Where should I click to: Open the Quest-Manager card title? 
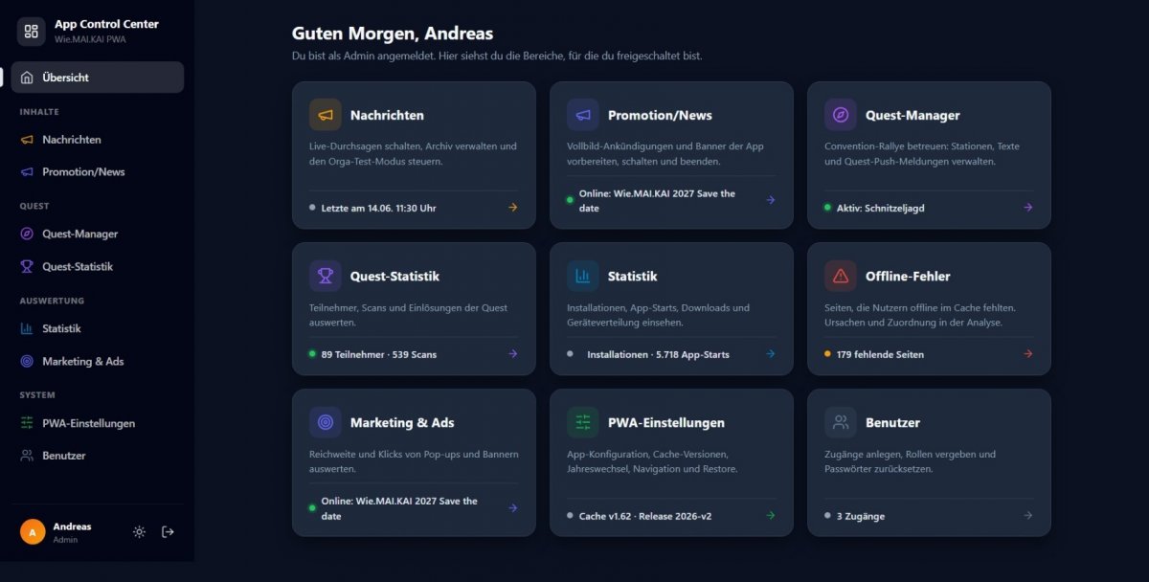912,115
